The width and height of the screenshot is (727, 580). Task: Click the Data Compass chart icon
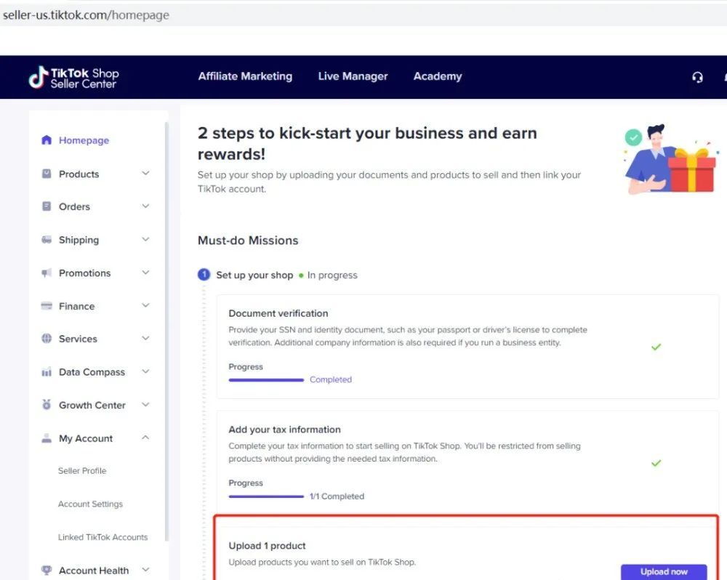(47, 372)
